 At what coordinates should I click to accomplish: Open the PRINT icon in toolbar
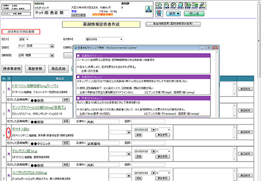[x=174, y=5]
